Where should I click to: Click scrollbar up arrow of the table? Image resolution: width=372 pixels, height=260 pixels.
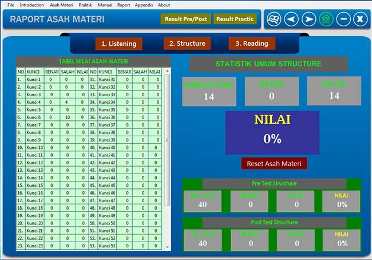point(167,71)
